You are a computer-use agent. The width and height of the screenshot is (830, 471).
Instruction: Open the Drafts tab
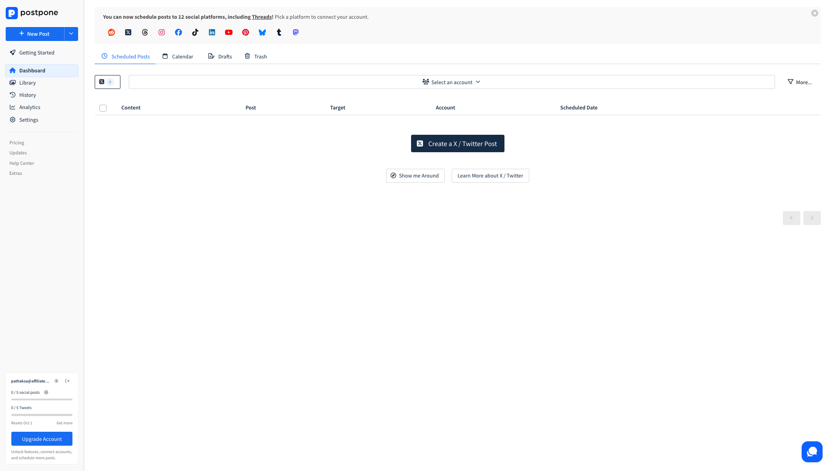click(x=220, y=56)
